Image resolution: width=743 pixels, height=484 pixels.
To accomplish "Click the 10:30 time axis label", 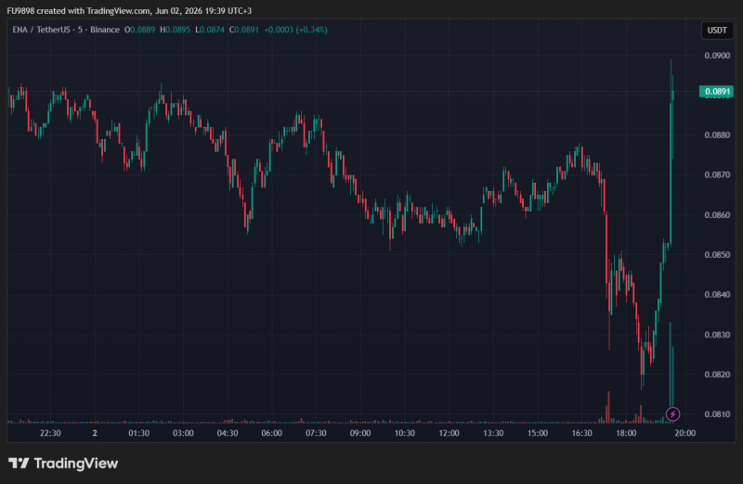I will tap(405, 433).
